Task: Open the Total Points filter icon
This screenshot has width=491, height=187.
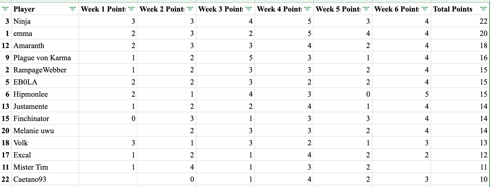Action: (483, 9)
